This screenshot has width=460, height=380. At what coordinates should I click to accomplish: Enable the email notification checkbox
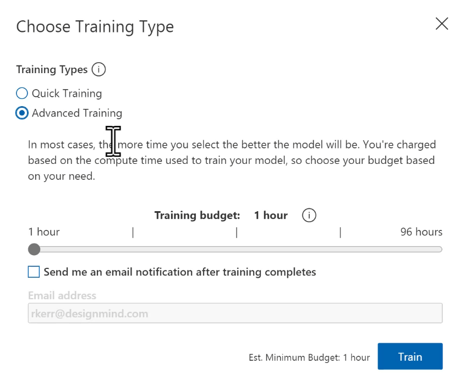pyautogui.click(x=34, y=272)
